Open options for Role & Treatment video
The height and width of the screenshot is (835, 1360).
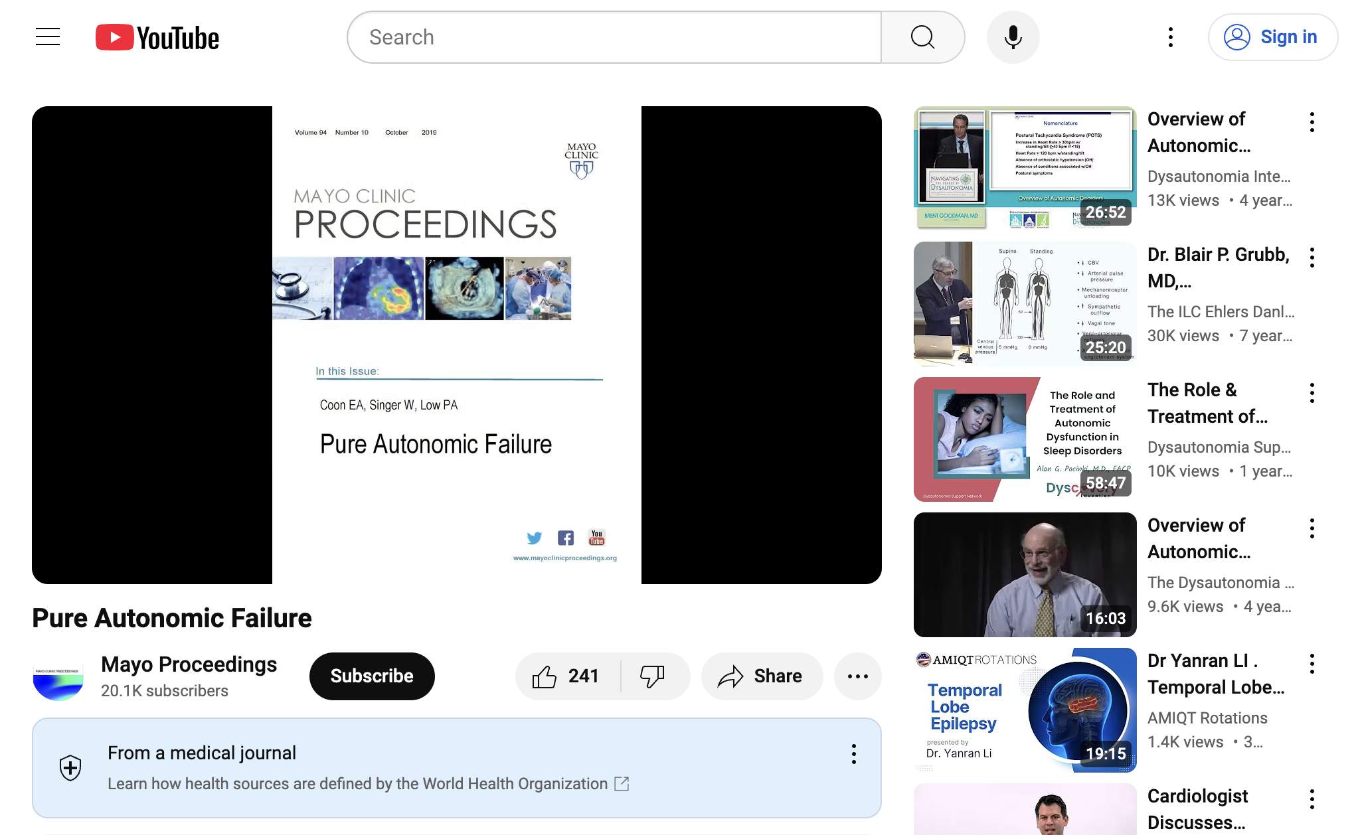point(1312,393)
